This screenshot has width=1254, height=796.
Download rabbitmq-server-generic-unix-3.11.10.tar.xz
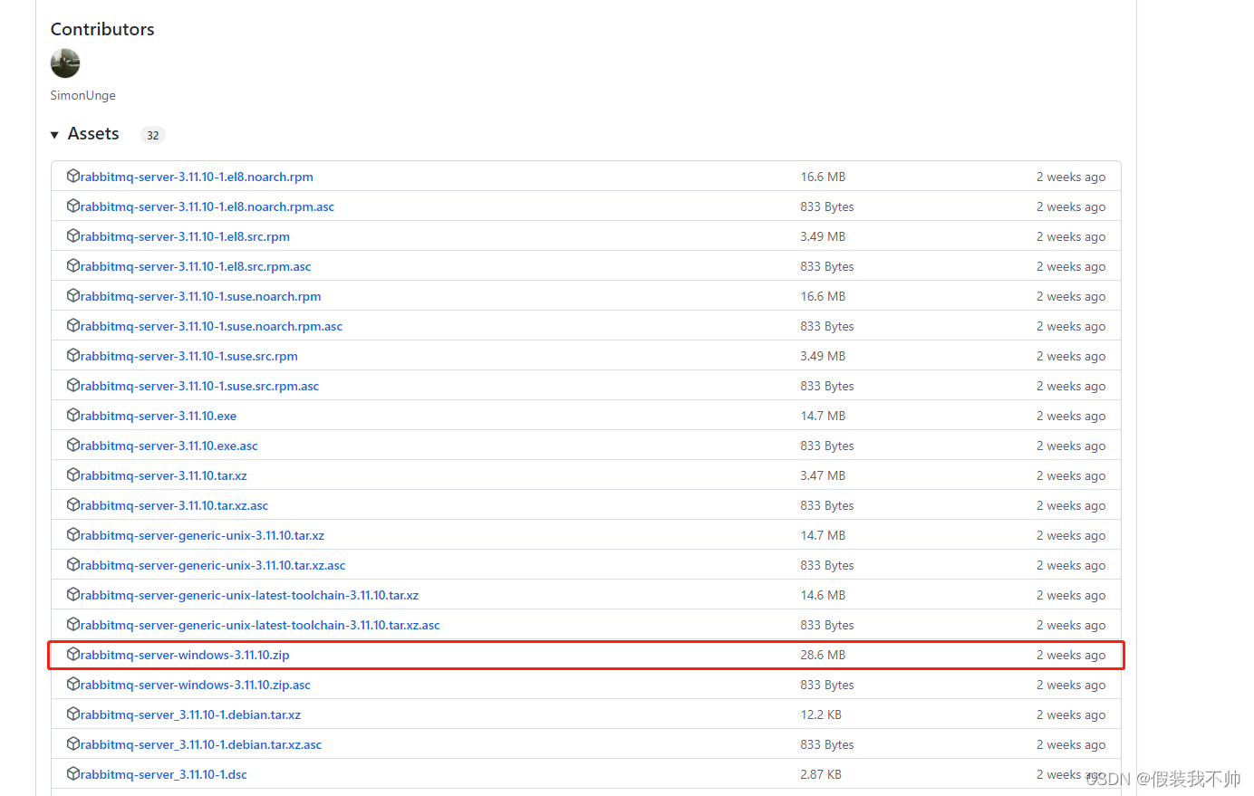point(202,535)
